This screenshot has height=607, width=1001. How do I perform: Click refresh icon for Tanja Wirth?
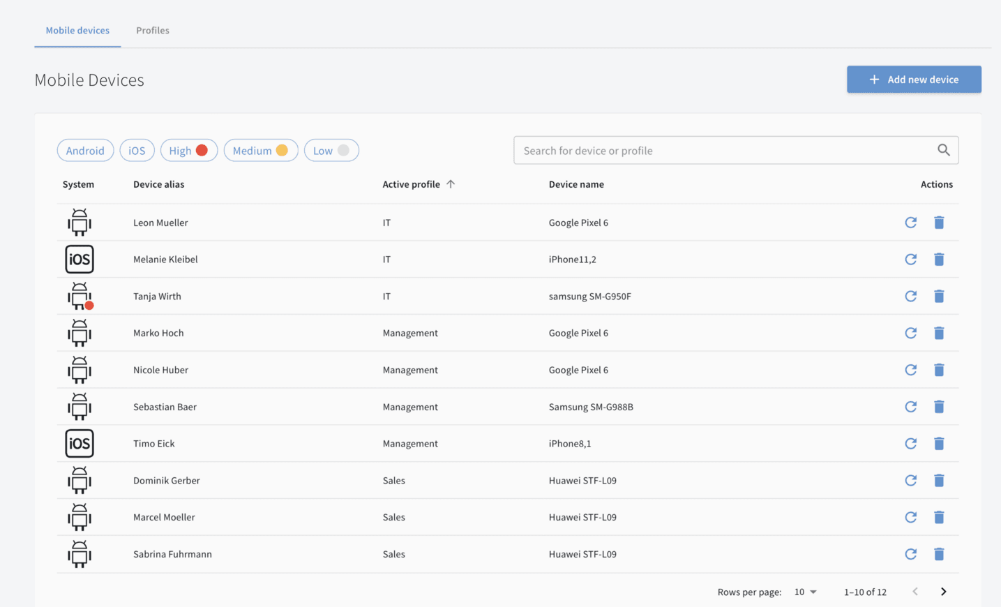(910, 297)
